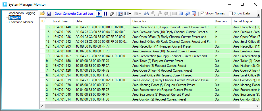Image resolution: width=262 pixels, height=111 pixels.
Task: Open Complete Current Log link
Action: [74, 14]
